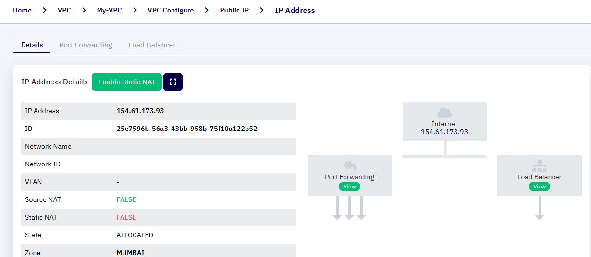Switch to the Port Forwarding tab
Image resolution: width=591 pixels, height=257 pixels.
(86, 45)
